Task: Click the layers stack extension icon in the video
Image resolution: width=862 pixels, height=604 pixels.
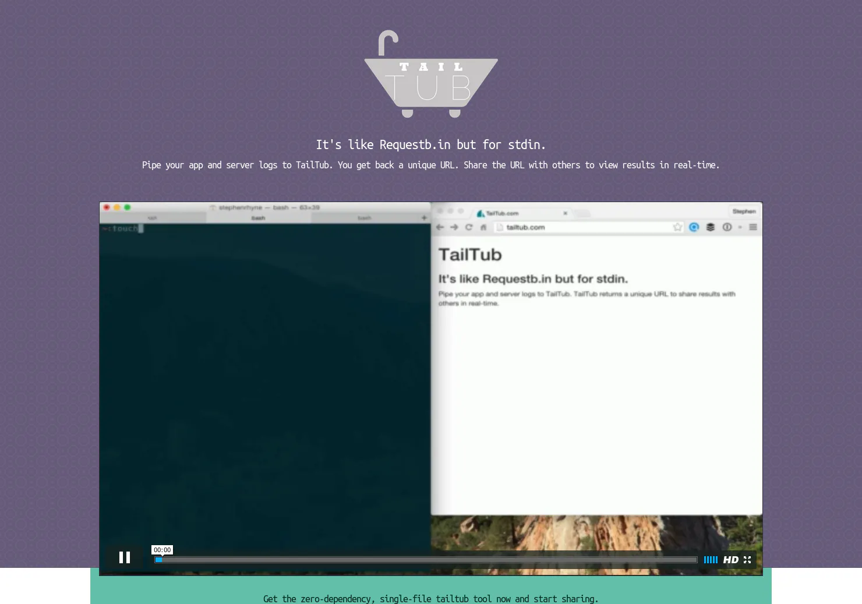Action: [711, 227]
